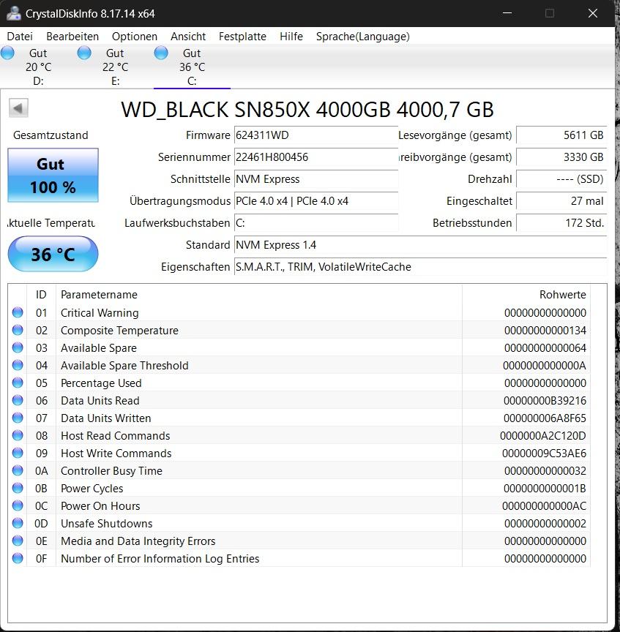Click the serial number field 22461H800456

315,157
